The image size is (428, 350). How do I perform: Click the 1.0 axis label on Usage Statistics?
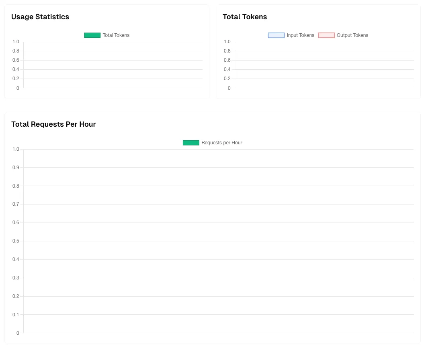[16, 42]
